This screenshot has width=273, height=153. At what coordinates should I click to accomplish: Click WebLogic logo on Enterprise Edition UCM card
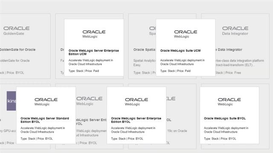[x=94, y=34]
